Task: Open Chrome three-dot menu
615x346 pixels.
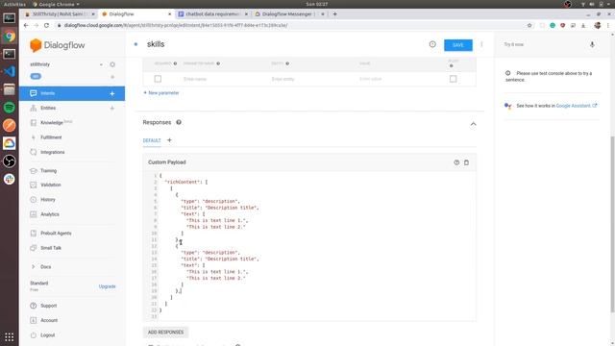Action: (608, 26)
